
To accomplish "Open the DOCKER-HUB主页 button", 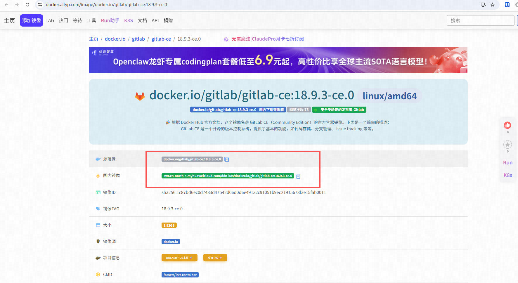I will [179, 258].
